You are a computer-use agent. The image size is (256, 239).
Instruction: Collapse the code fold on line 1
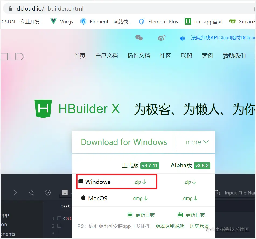coord(59,218)
